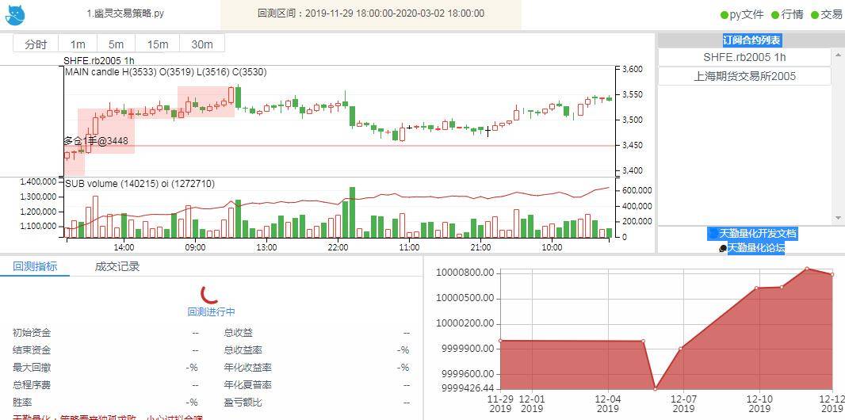Click the 总手续费 metric label

point(32,385)
